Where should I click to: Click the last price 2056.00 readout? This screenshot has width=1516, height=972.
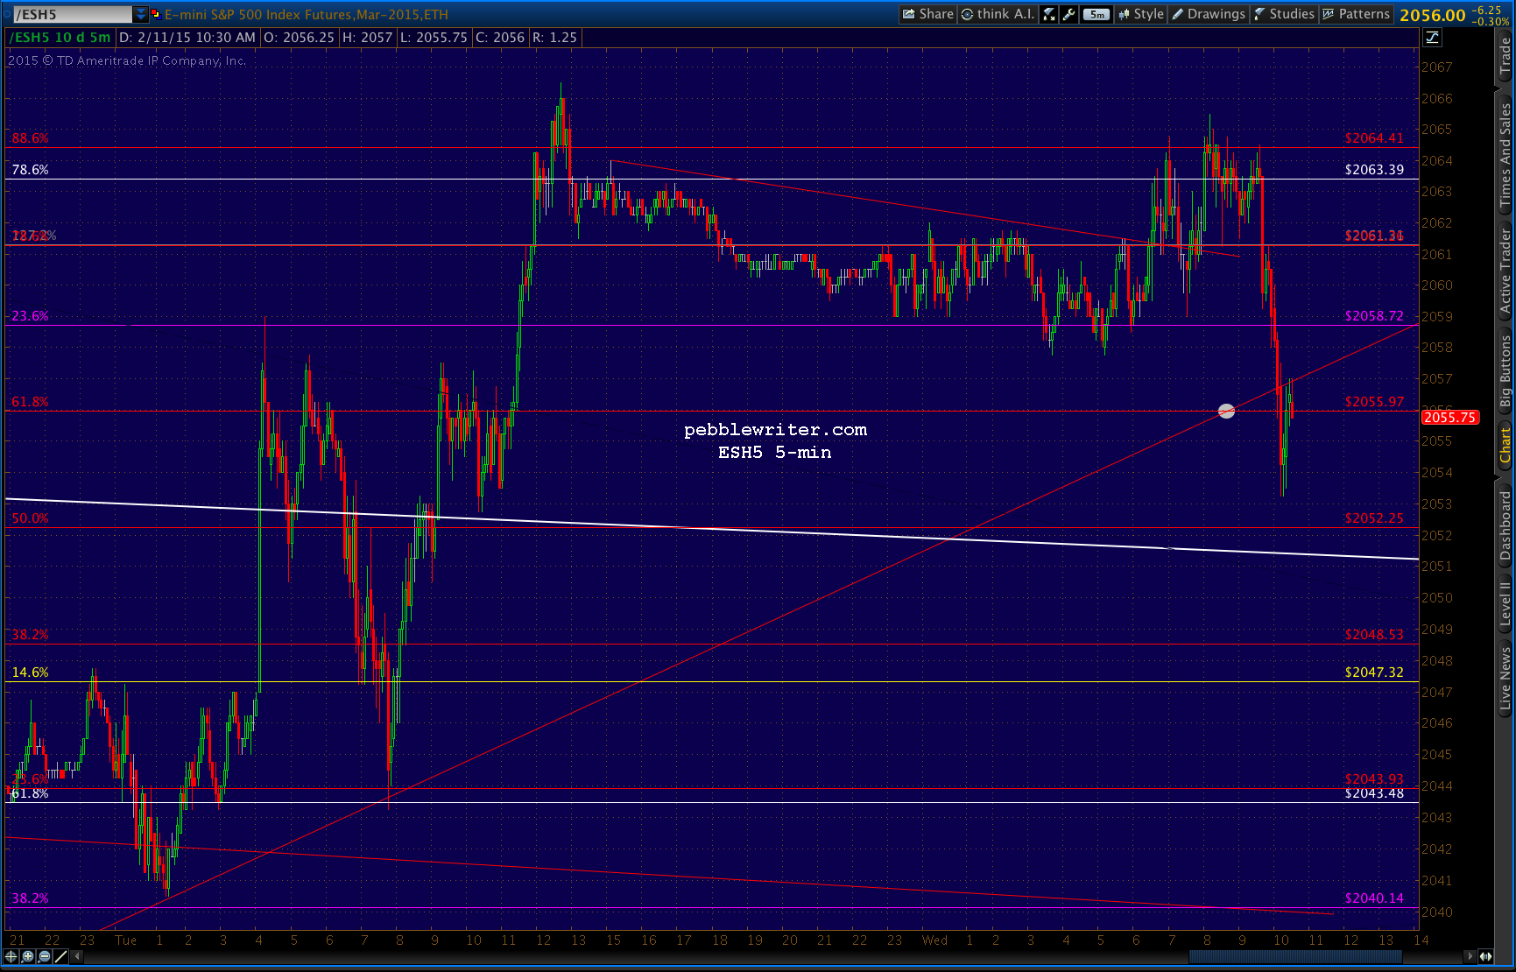click(1433, 15)
